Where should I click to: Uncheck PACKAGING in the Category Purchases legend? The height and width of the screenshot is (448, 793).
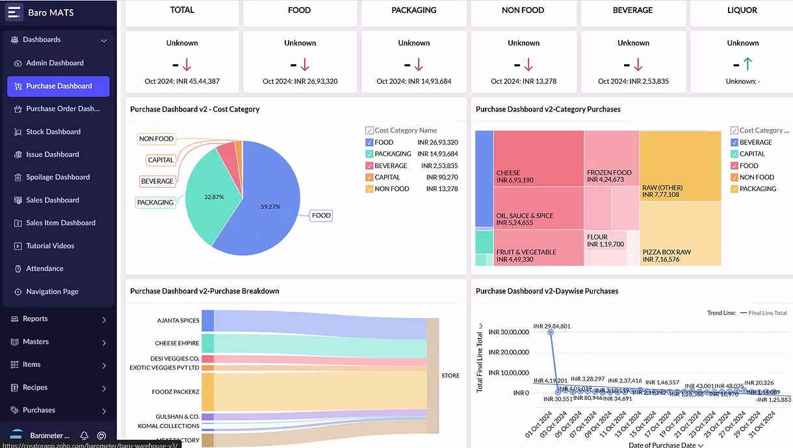734,189
